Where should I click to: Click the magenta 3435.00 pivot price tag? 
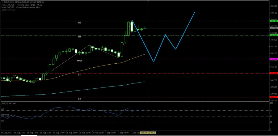pyautogui.click(x=273, y=59)
